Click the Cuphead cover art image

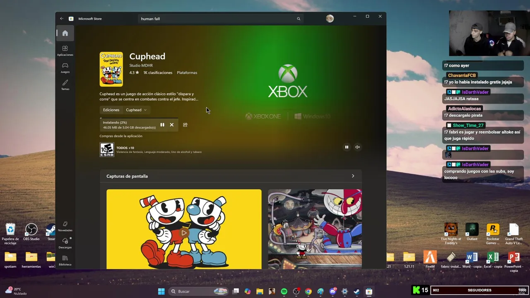pos(111,69)
